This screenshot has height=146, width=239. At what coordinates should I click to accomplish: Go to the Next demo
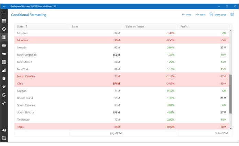point(200,15)
